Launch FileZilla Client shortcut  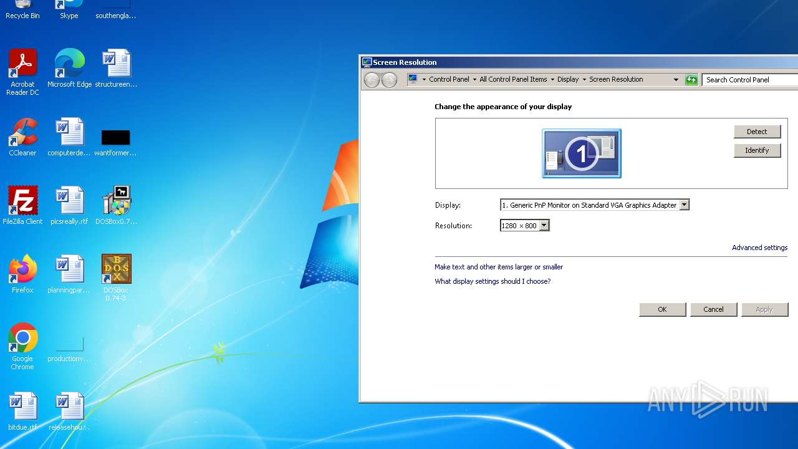point(22,206)
